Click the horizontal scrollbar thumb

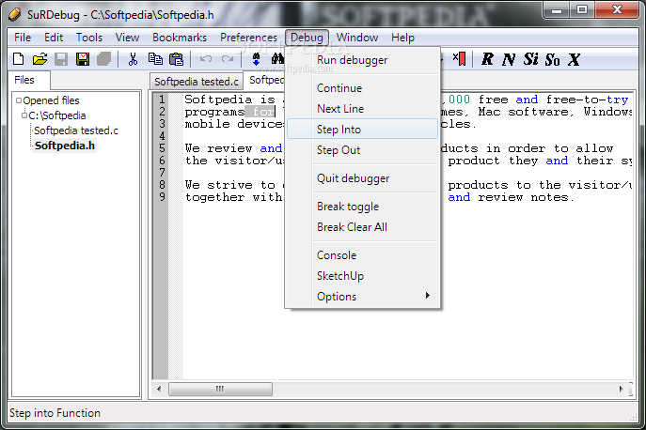tap(220, 389)
